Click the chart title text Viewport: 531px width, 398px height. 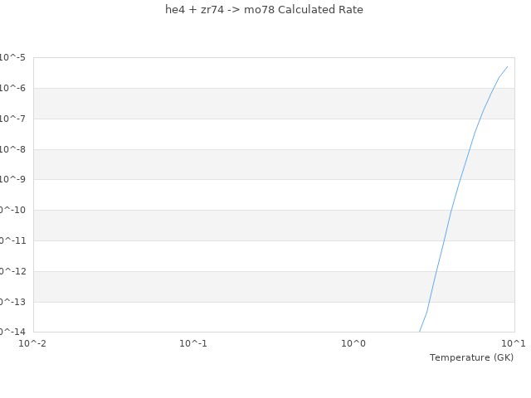point(264,9)
